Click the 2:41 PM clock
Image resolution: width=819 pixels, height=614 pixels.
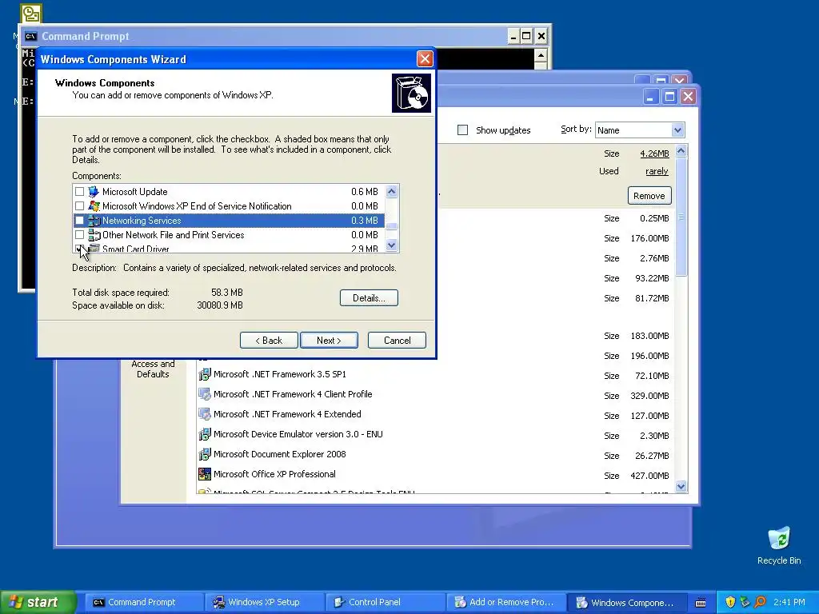[789, 602]
